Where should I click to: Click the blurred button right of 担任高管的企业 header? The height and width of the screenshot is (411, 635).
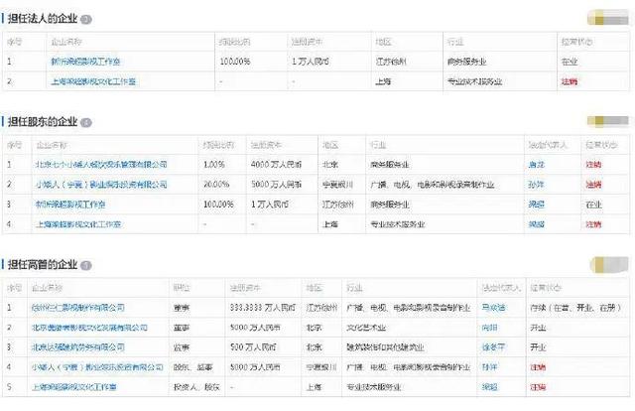609,265
